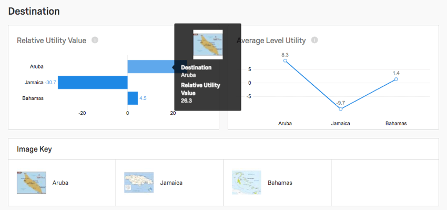The image size is (447, 210).
Task: Click the Jamaica data point at -9.7
Action: 341,109
